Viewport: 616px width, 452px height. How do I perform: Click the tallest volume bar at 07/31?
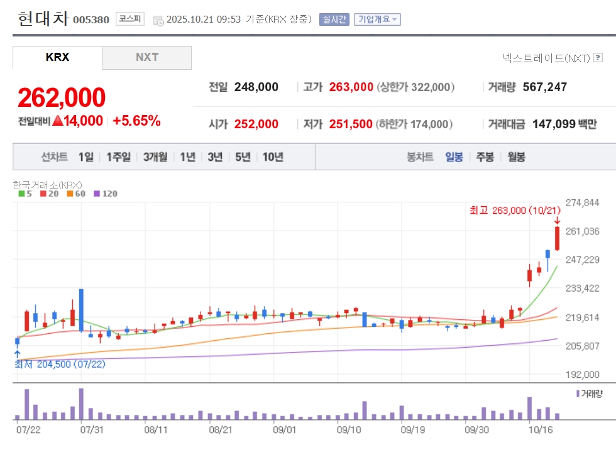coord(81,404)
